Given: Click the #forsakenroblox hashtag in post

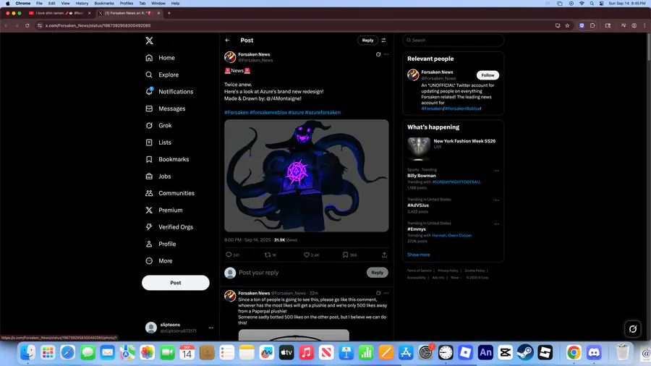Looking at the screenshot, I should coord(268,112).
